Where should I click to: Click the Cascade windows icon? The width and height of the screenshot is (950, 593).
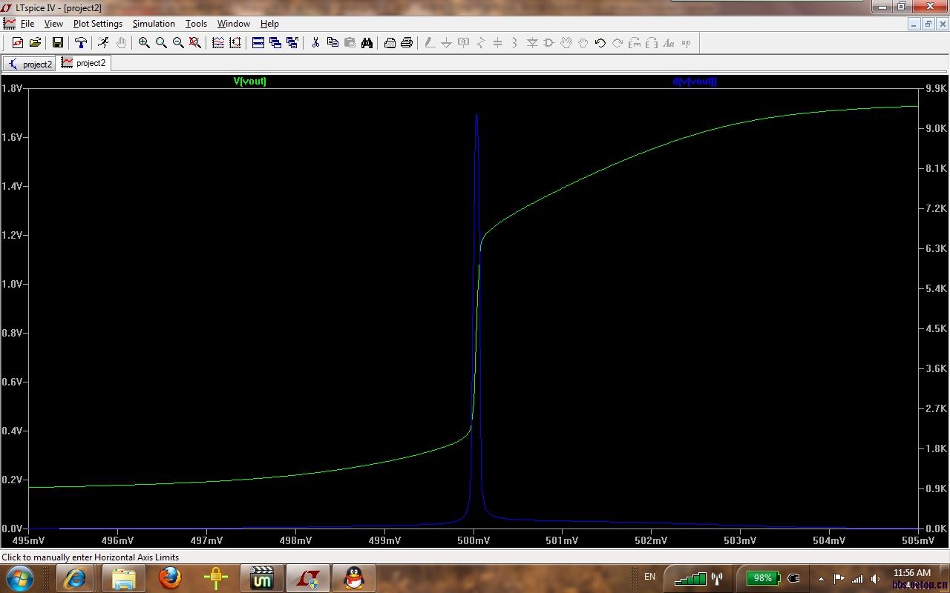coord(275,43)
